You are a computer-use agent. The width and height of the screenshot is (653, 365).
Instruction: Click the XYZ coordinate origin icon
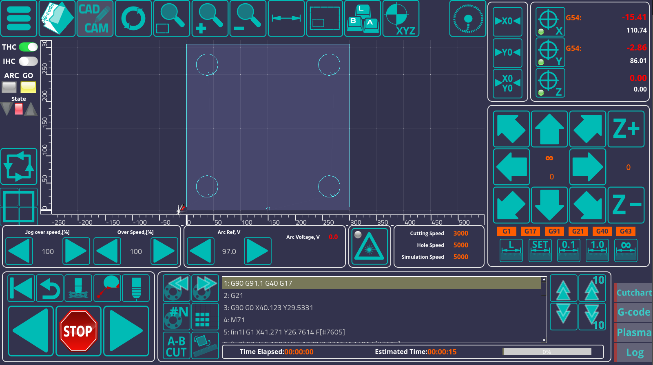401,19
